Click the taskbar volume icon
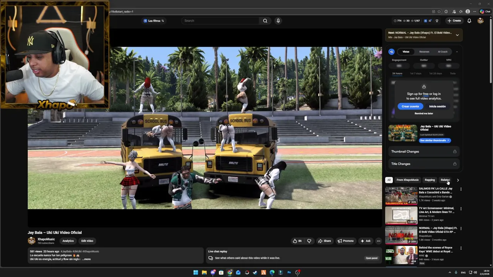493x277 pixels. (475, 272)
